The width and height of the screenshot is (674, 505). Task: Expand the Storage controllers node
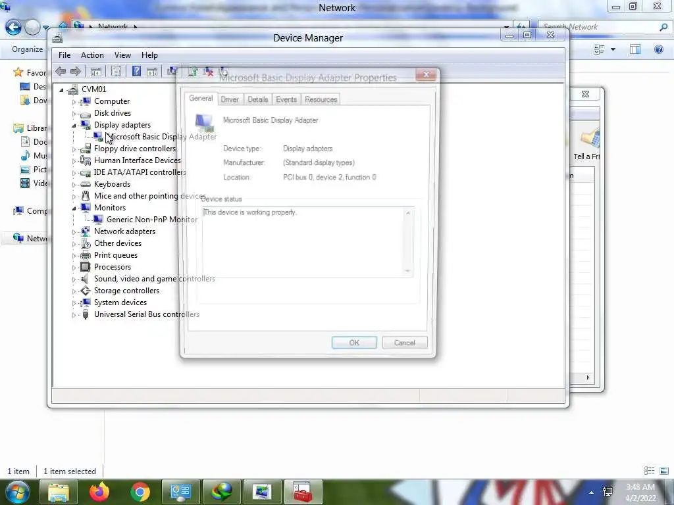pyautogui.click(x=74, y=291)
